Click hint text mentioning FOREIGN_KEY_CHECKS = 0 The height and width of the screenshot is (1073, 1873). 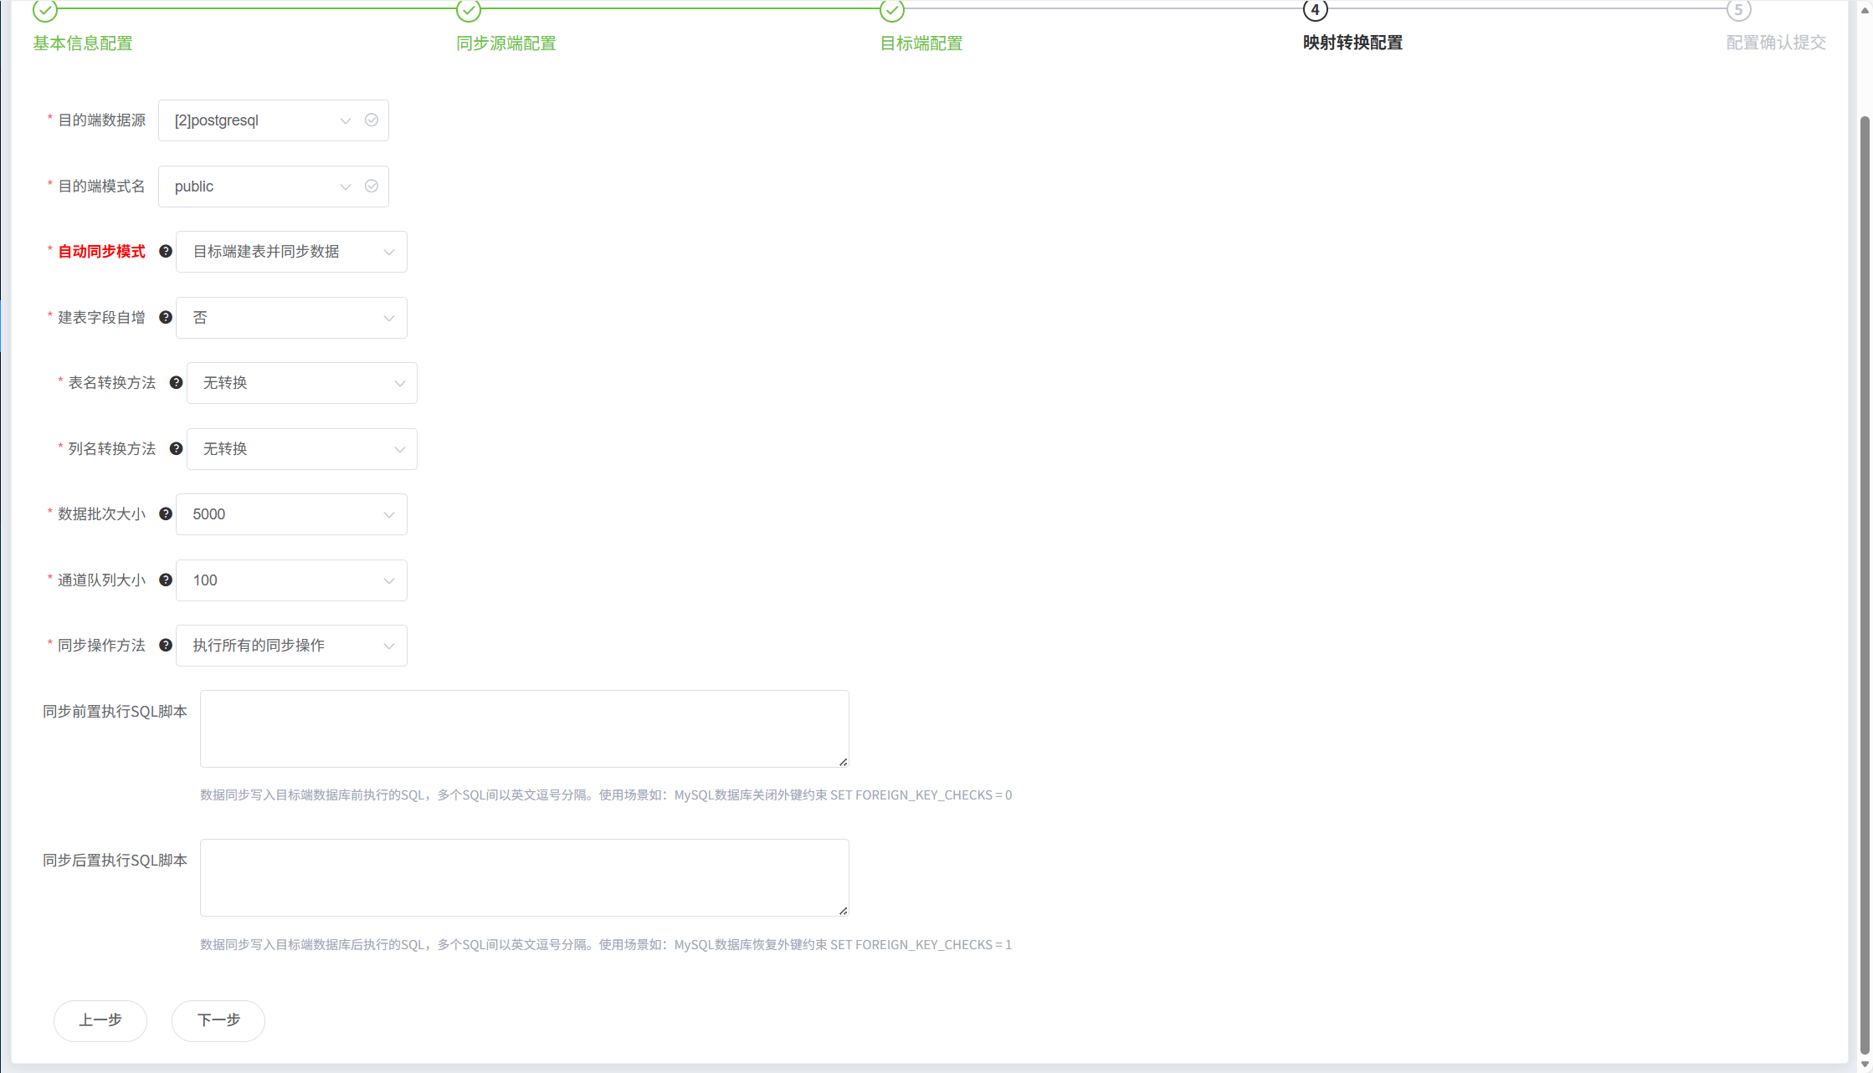click(606, 795)
